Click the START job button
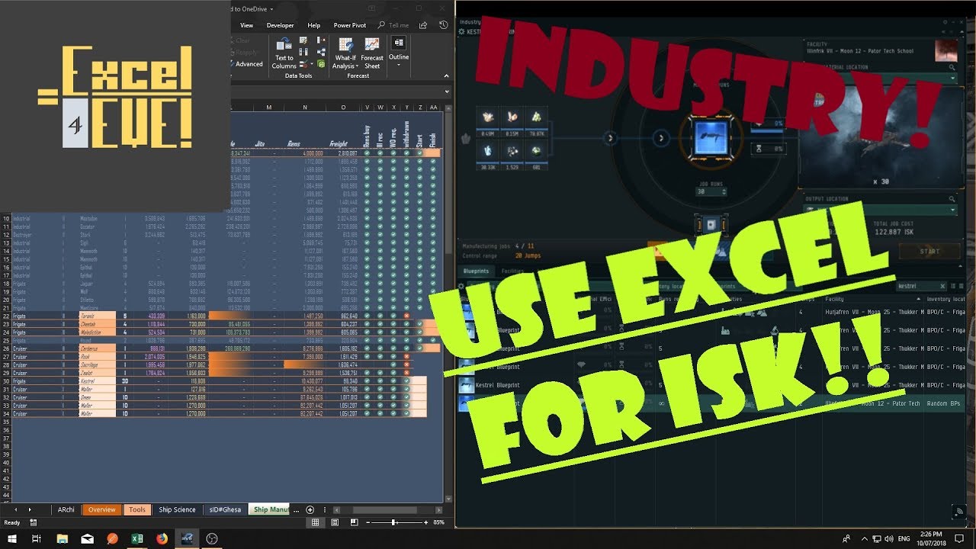 tap(929, 251)
